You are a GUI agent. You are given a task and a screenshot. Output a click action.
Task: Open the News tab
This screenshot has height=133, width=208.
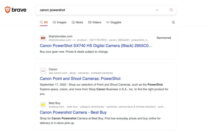click(x=77, y=22)
